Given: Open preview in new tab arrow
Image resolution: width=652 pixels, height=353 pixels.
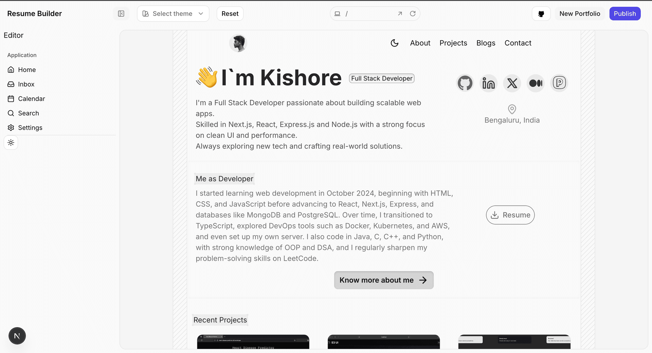Looking at the screenshot, I should point(400,14).
